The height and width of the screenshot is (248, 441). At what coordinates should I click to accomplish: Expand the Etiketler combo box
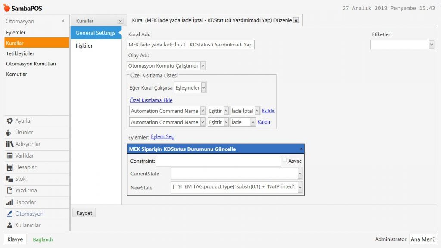(x=432, y=45)
